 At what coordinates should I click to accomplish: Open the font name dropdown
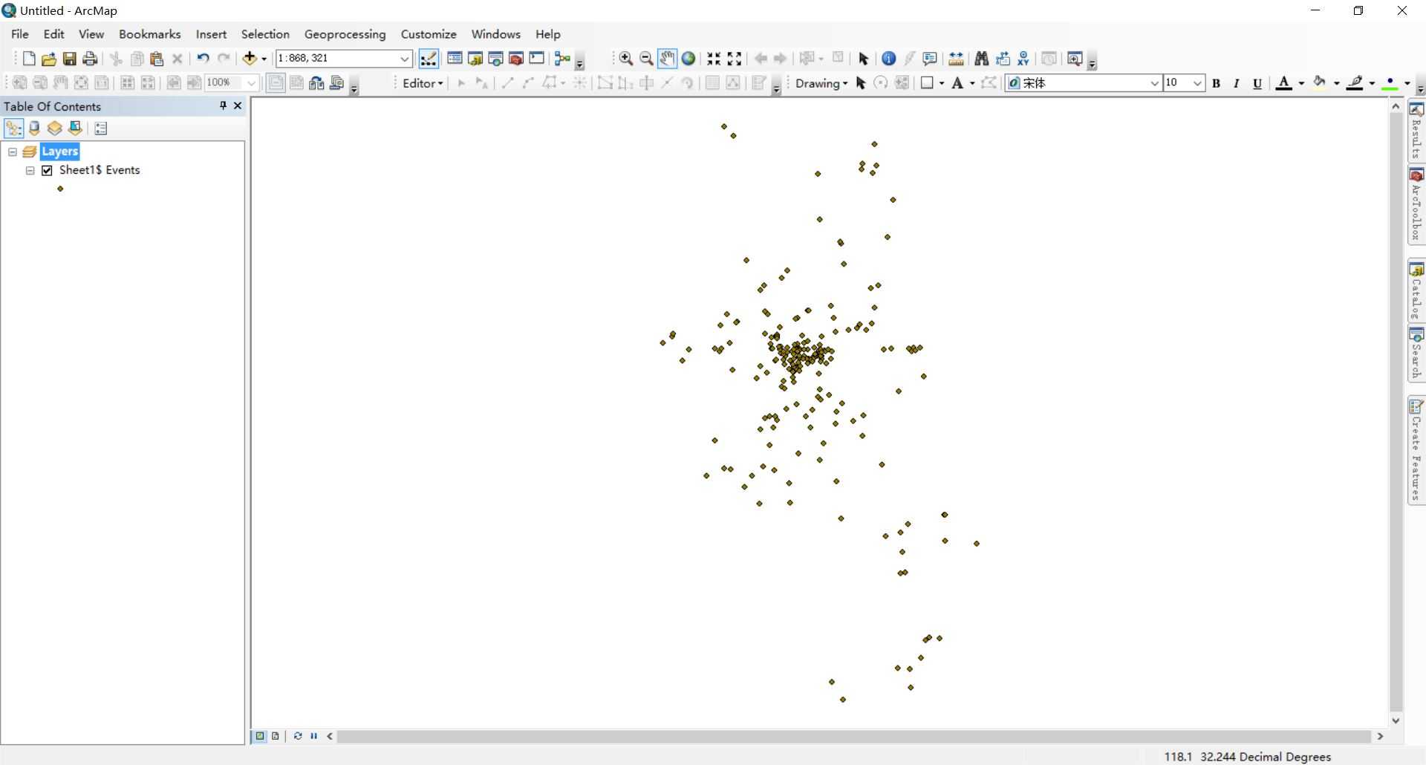tap(1155, 83)
